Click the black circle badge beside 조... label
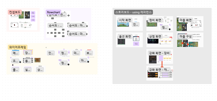Image resolution: width=217 pixels, height=101 pixels. (20, 62)
